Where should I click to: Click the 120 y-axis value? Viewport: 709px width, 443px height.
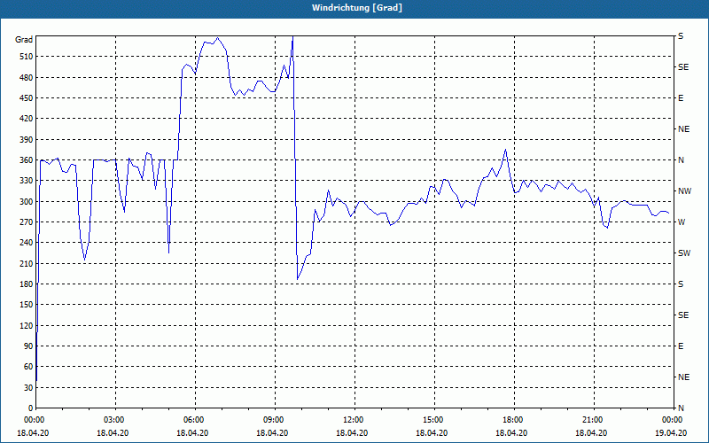click(27, 325)
